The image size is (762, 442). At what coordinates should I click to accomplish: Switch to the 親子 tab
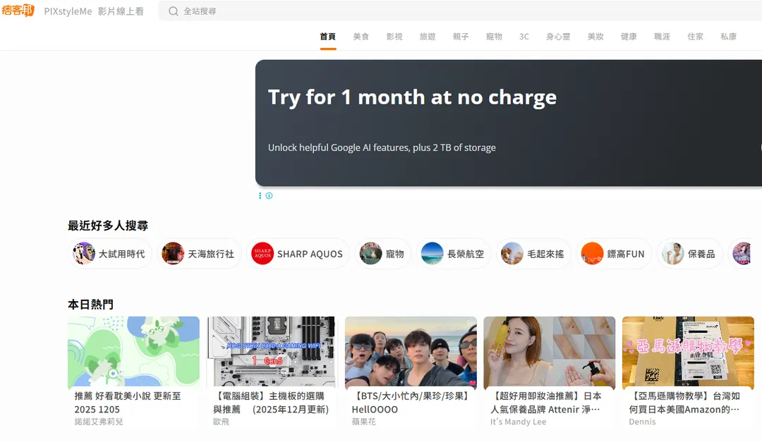click(x=461, y=37)
